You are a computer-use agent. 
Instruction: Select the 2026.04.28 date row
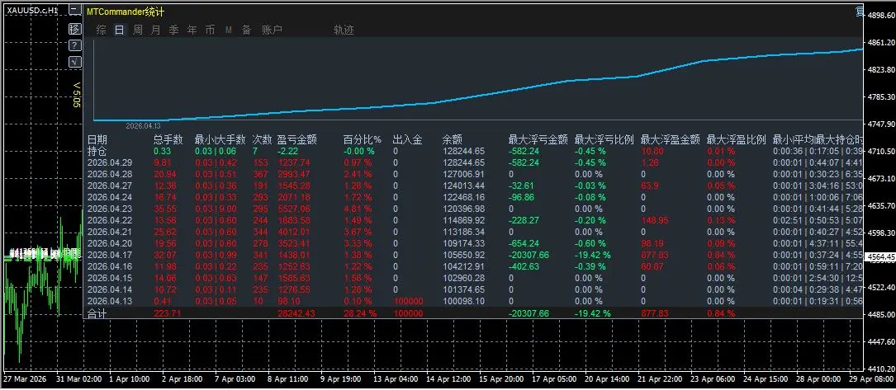pyautogui.click(x=110, y=174)
